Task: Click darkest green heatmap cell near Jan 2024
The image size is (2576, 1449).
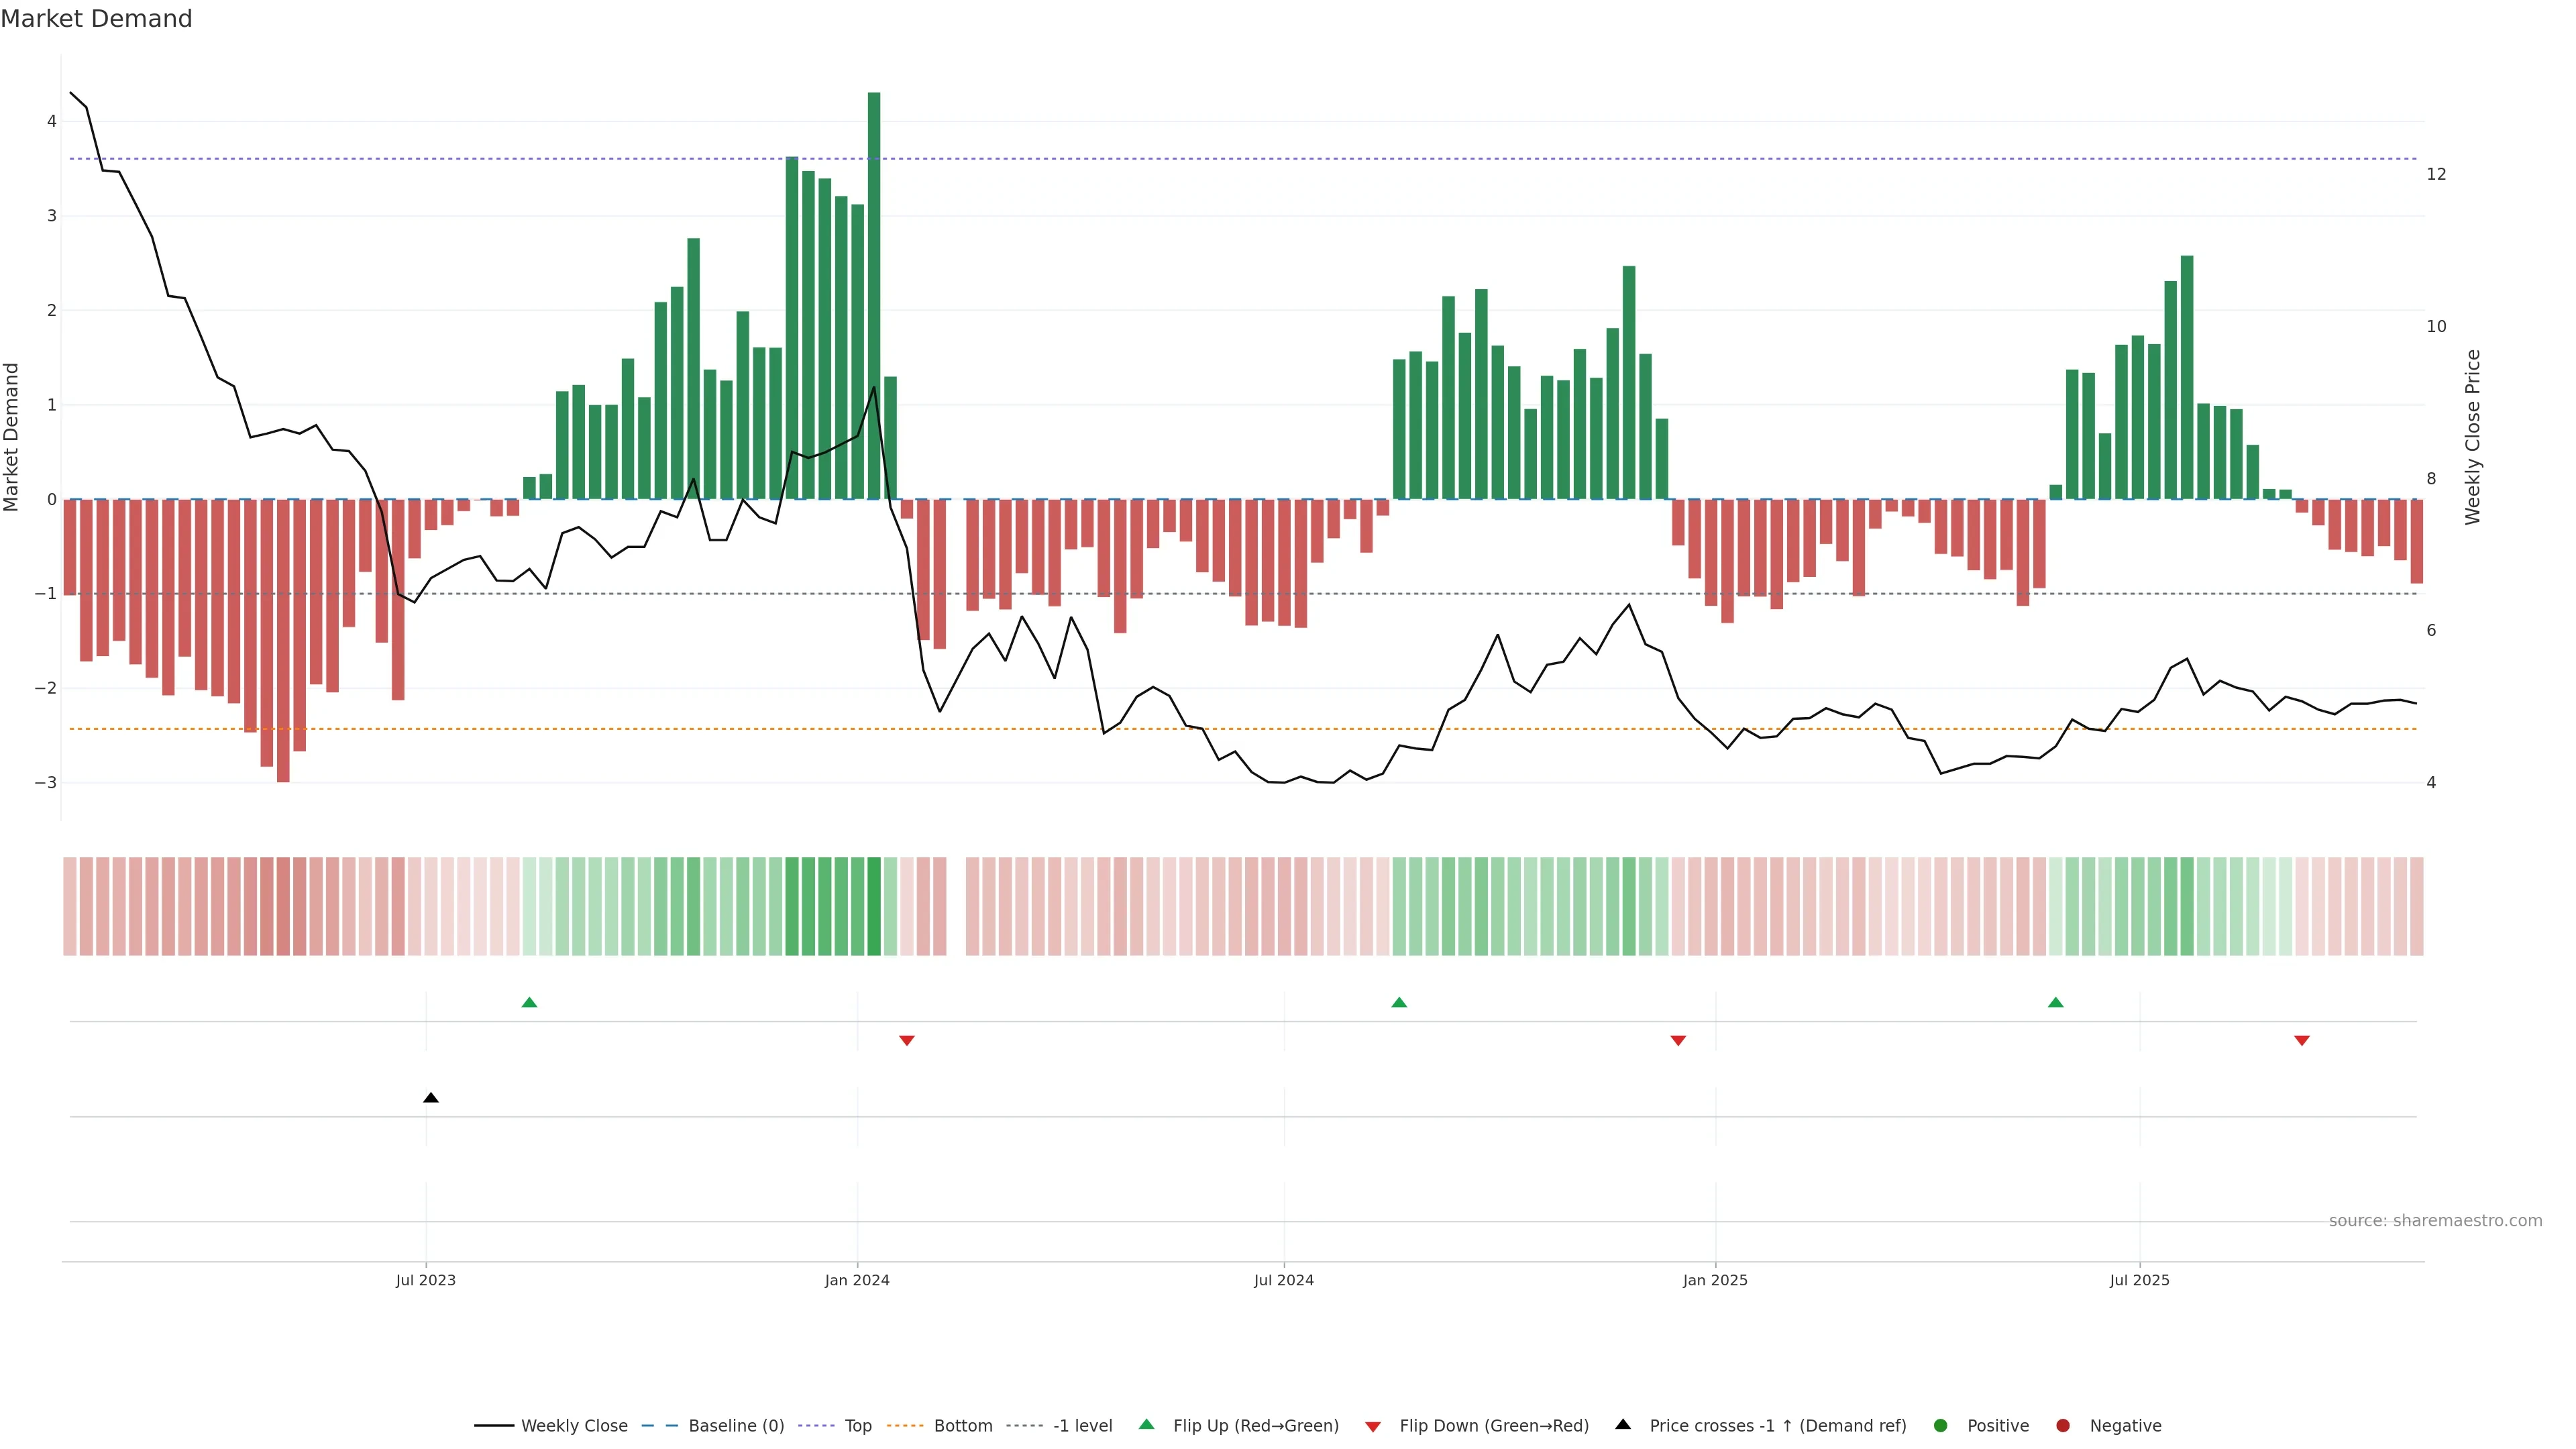Action: tap(874, 906)
